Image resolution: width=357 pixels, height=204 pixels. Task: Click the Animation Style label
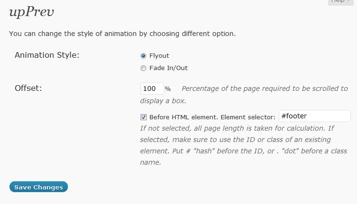pyautogui.click(x=47, y=55)
